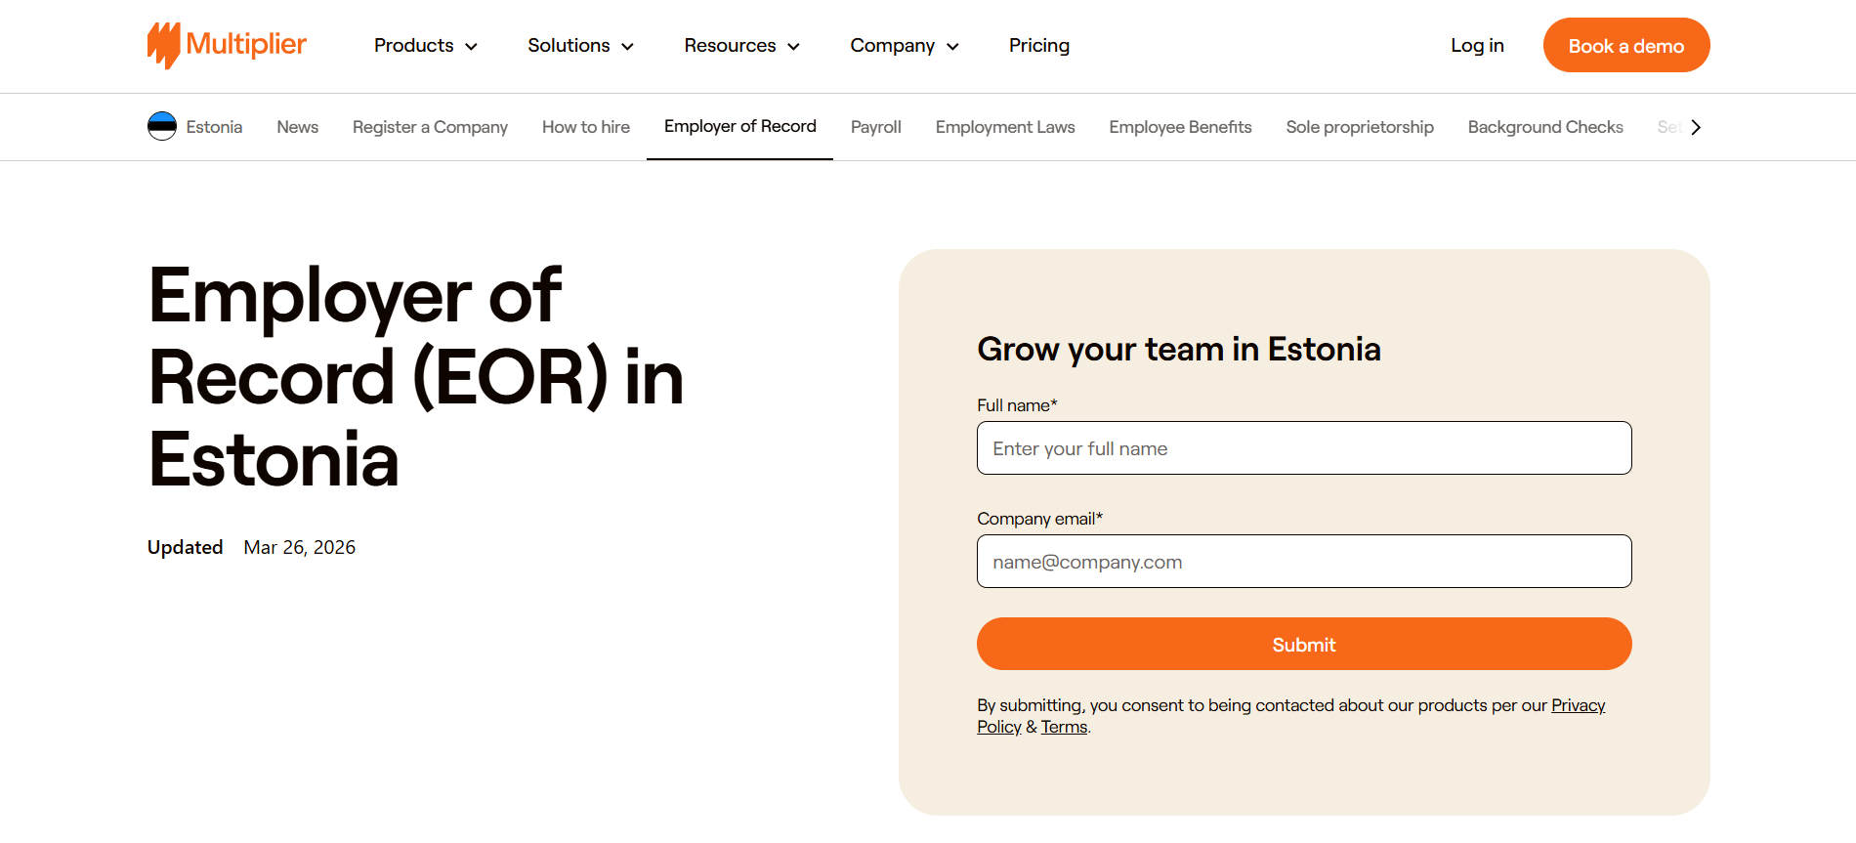This screenshot has height=843, width=1856.
Task: Open the Sole proprietorship tab
Action: pyautogui.click(x=1360, y=127)
